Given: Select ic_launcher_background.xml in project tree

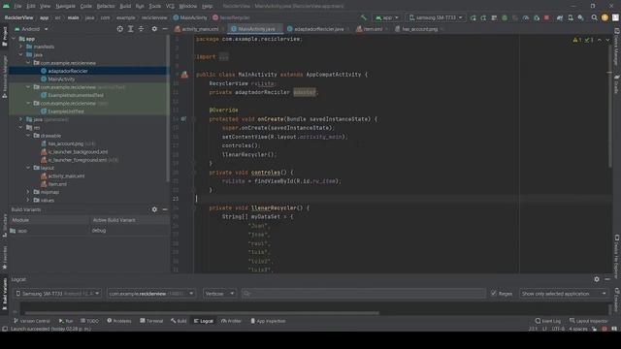Looking at the screenshot, I should pos(78,151).
